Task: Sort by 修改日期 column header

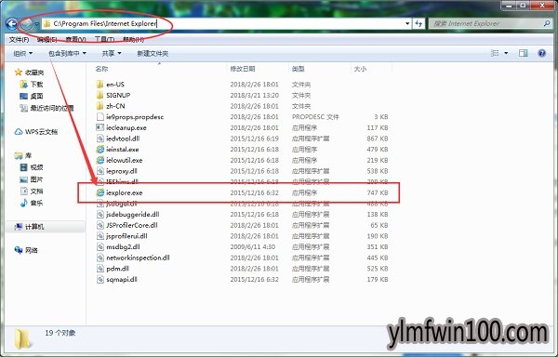Action: (243, 69)
